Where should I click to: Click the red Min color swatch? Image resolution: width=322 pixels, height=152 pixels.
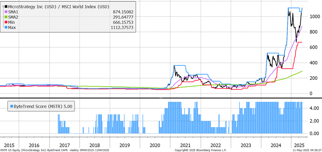click(x=6, y=22)
